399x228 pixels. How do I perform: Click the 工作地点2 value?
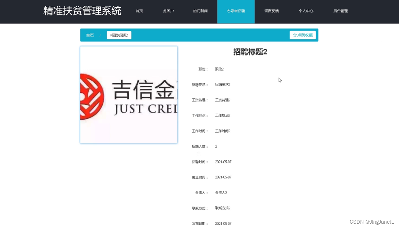tap(223, 116)
